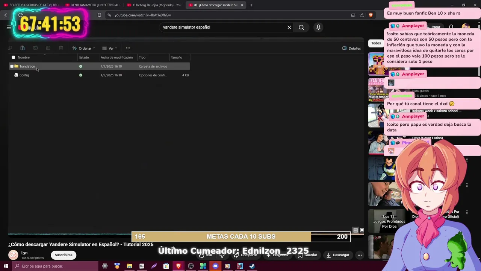The height and width of the screenshot is (271, 481).
Task: Open the Lyn channel name link
Action: 24,253
